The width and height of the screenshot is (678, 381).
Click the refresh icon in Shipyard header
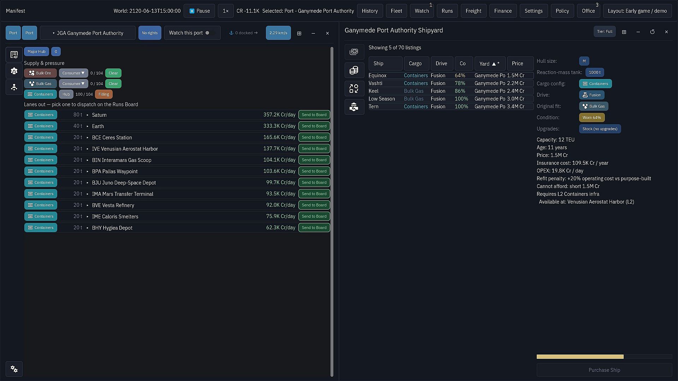point(652,32)
